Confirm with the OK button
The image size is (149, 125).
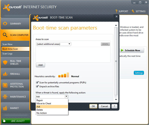coord(93,106)
